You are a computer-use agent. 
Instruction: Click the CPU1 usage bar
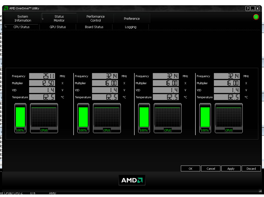coord(83,117)
